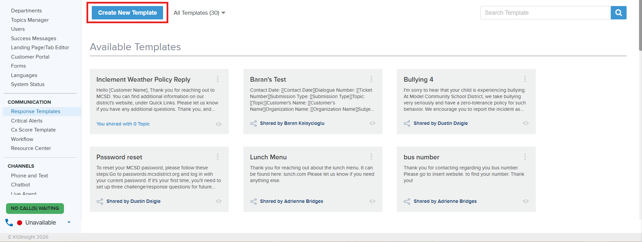Toggle eye icon on Baran's Test card
The height and width of the screenshot is (242, 642).
click(x=372, y=123)
